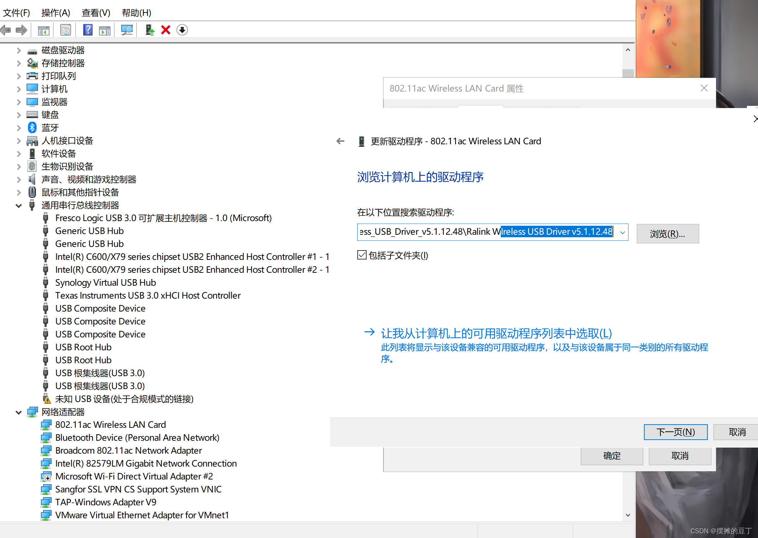The width and height of the screenshot is (758, 538).
Task: Click the update driver green arrow icon
Action: coord(150,30)
